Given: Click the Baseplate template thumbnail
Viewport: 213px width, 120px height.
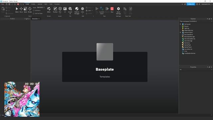Looking at the screenshot, I should 105,52.
